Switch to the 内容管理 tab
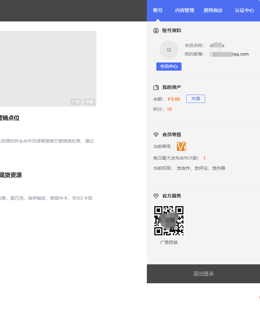The height and width of the screenshot is (329, 260). tap(184, 10)
